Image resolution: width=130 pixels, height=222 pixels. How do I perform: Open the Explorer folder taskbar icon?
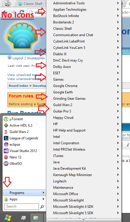(x=36, y=218)
